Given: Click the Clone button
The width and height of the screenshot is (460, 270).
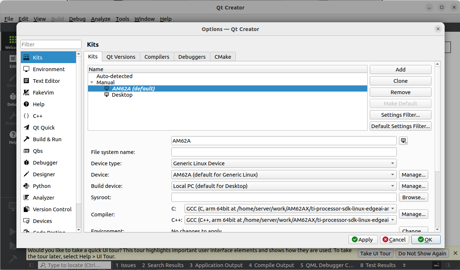Looking at the screenshot, I should click(400, 81).
